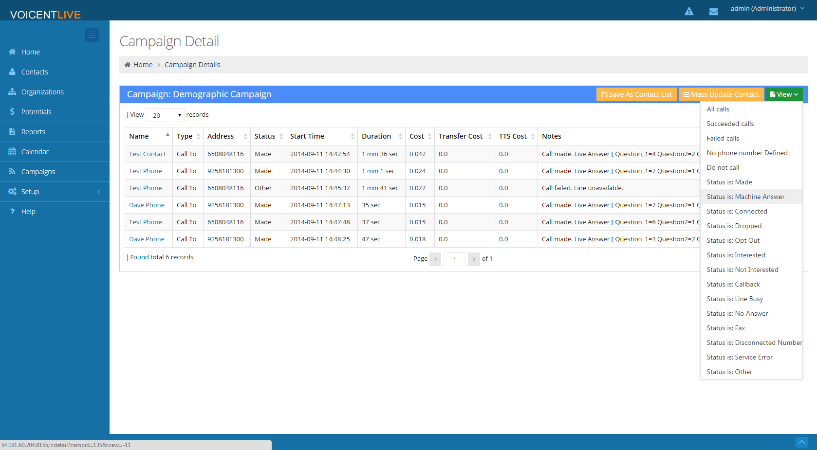The width and height of the screenshot is (817, 450).
Task: Collapse the green View dropdown button
Action: coord(783,94)
